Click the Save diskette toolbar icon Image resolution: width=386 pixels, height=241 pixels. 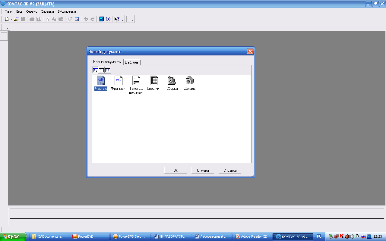23,19
